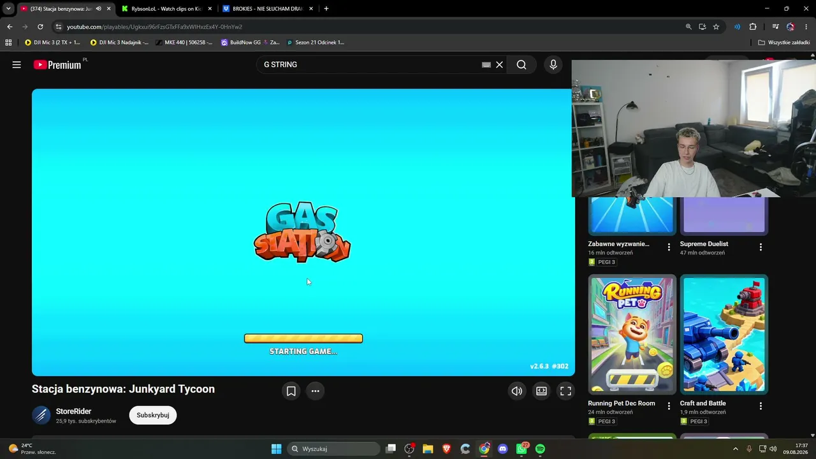
Task: Switch to RybsonLoL Kick clips tab
Action: point(166,8)
